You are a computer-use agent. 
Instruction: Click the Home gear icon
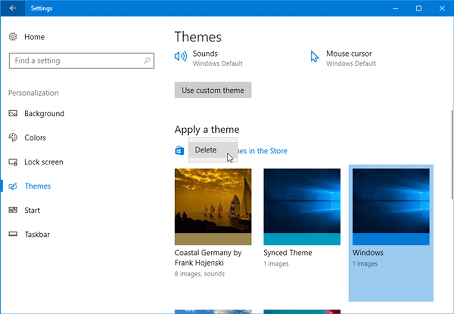[x=13, y=37]
